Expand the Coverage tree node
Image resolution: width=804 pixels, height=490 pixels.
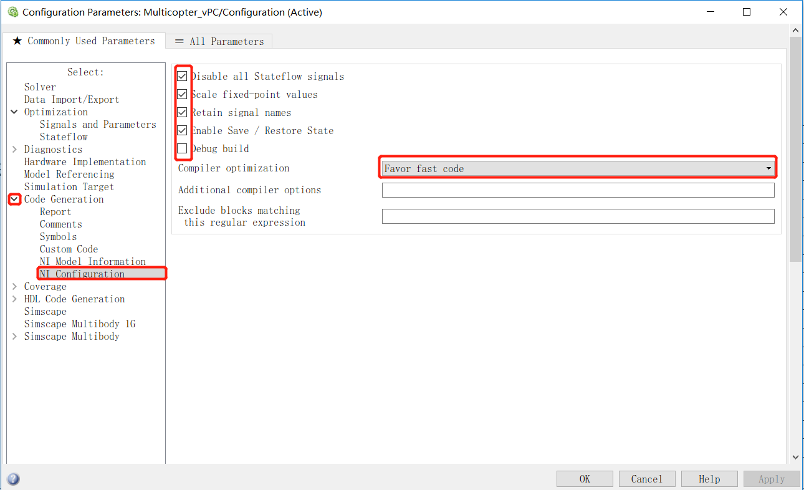(x=14, y=287)
